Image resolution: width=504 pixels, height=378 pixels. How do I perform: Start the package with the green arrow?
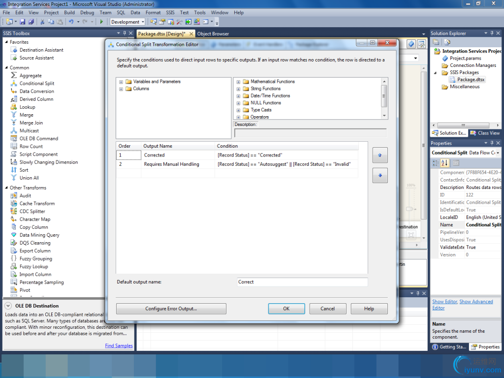point(101,22)
